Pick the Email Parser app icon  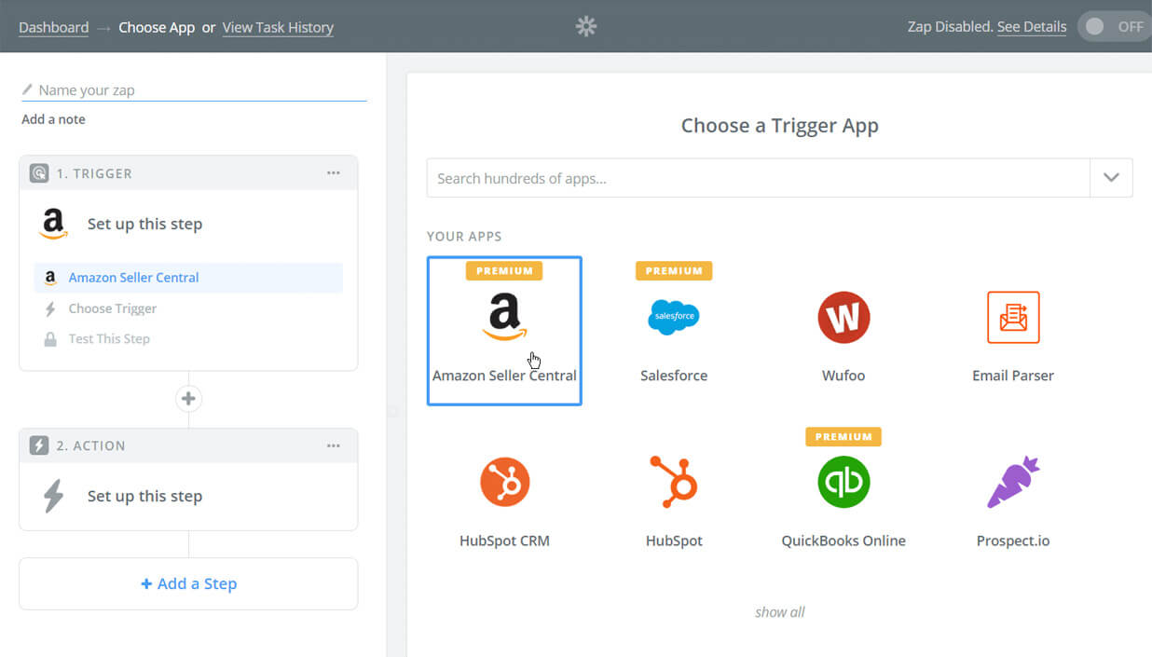click(1012, 318)
